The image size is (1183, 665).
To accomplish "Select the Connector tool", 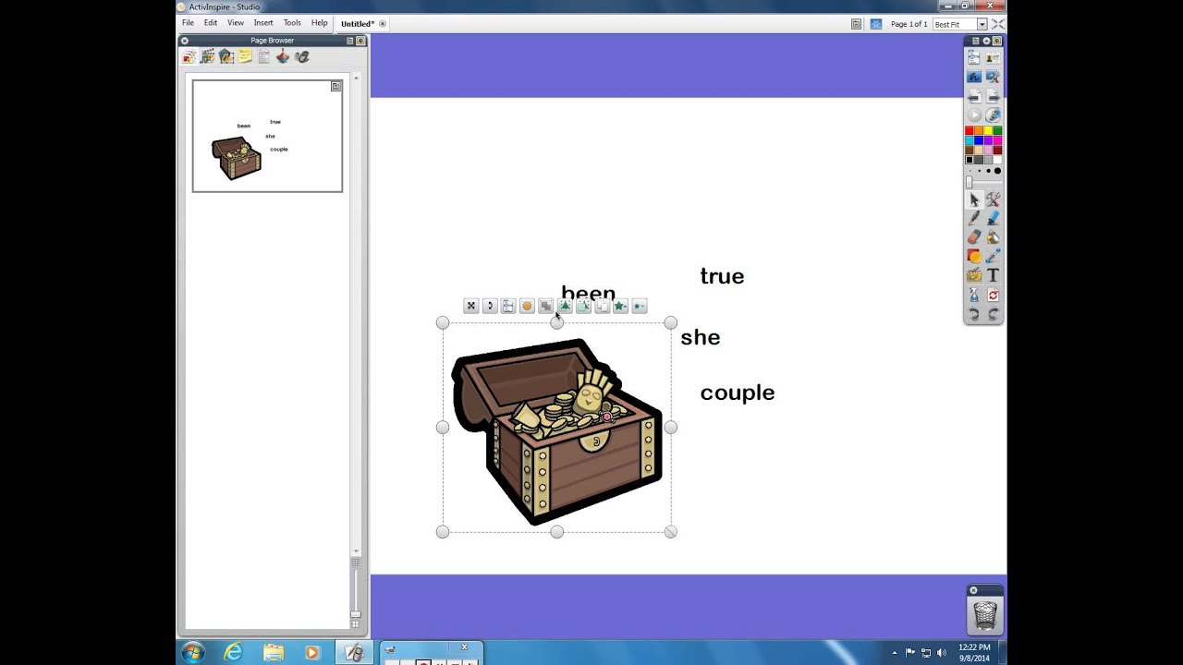I will (x=993, y=257).
